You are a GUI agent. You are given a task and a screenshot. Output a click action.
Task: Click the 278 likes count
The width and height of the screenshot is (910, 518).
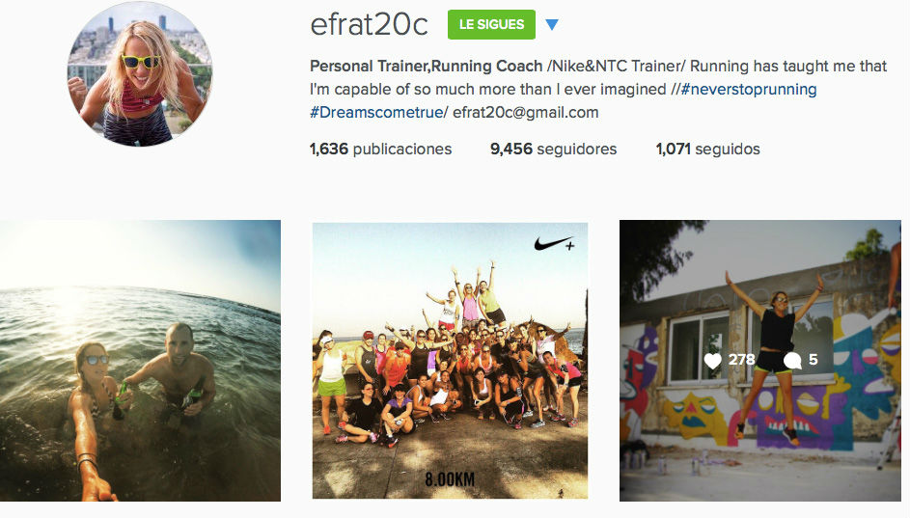pos(742,360)
